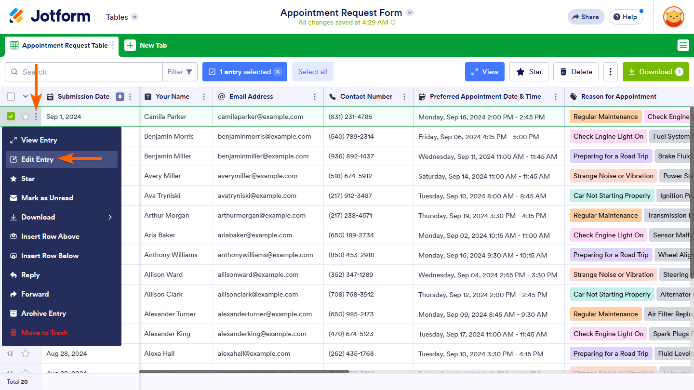Click the Select all button

pos(313,72)
